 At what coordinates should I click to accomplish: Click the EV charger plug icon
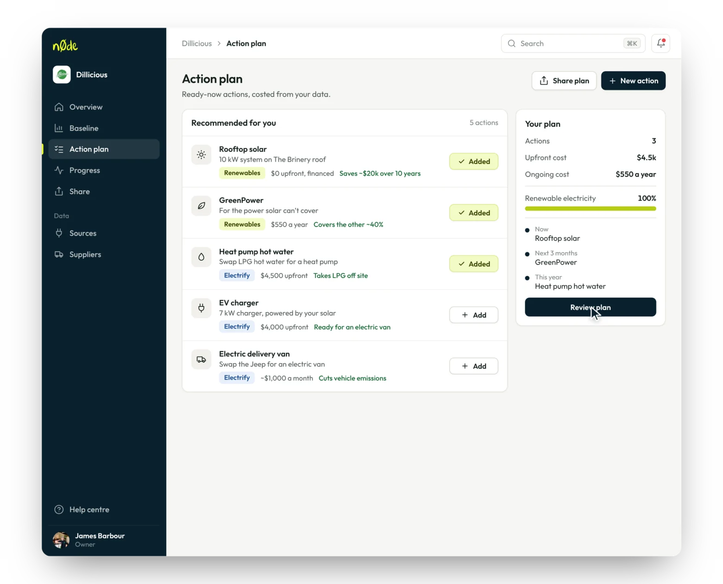[x=201, y=308]
